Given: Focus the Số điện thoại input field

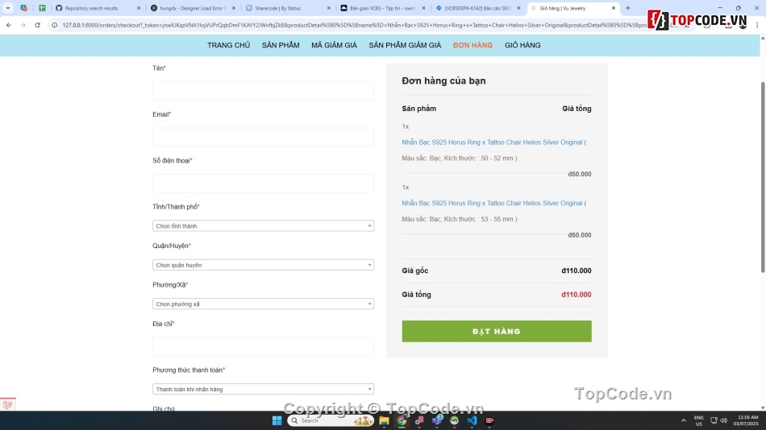Looking at the screenshot, I should coord(263,183).
